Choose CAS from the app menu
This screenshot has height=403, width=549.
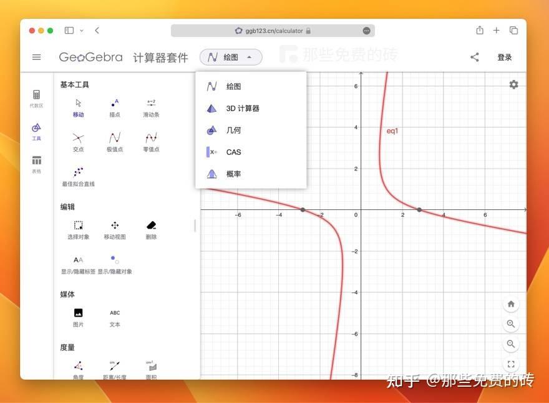pos(233,152)
